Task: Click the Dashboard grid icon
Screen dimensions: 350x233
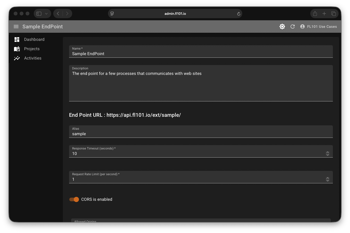Action: pos(17,40)
